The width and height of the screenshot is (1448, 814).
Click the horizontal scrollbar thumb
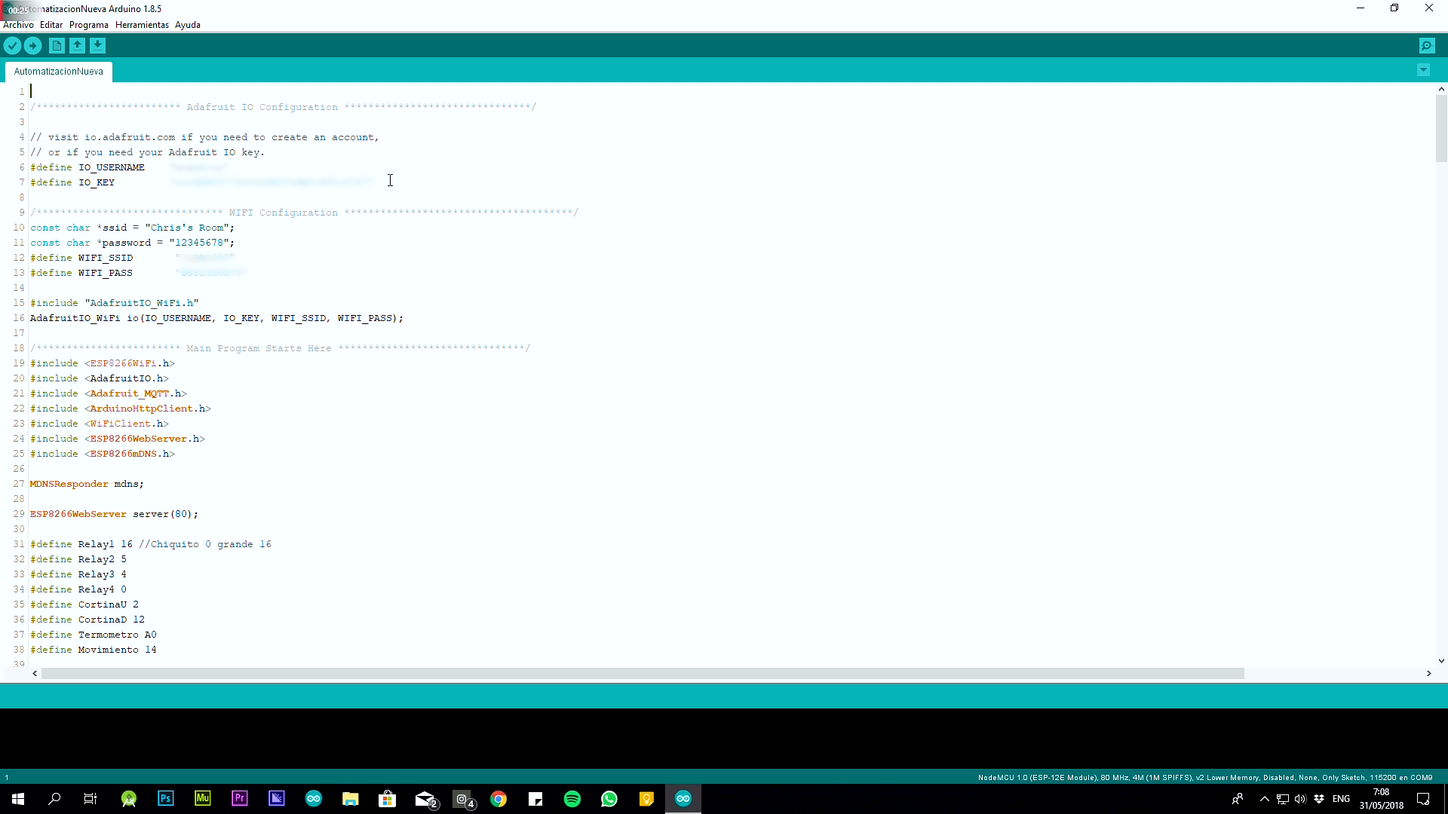pos(643,673)
